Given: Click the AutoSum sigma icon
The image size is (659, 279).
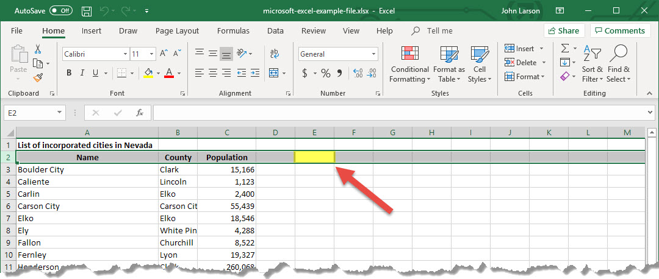Looking at the screenshot, I should pyautogui.click(x=565, y=48).
